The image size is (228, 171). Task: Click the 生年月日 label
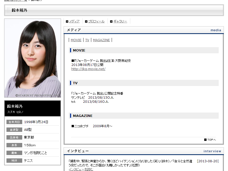[14, 122]
